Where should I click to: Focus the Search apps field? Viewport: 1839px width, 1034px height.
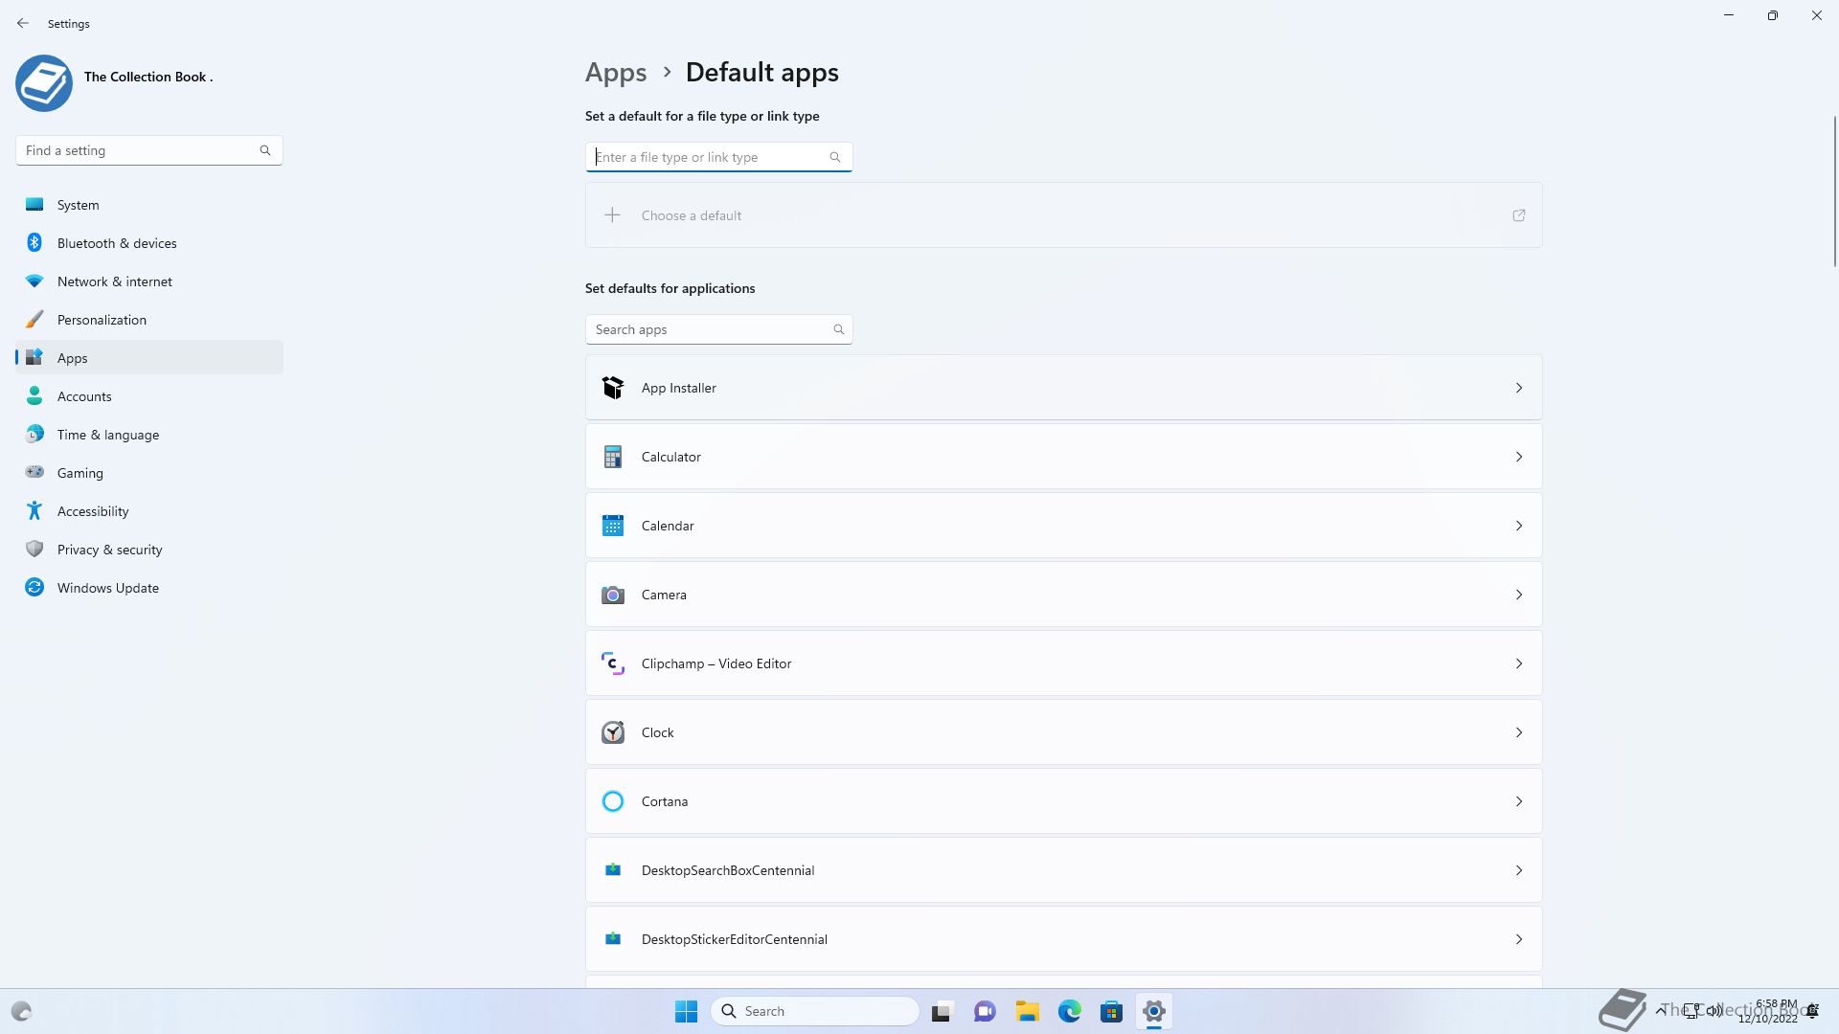pyautogui.click(x=709, y=329)
